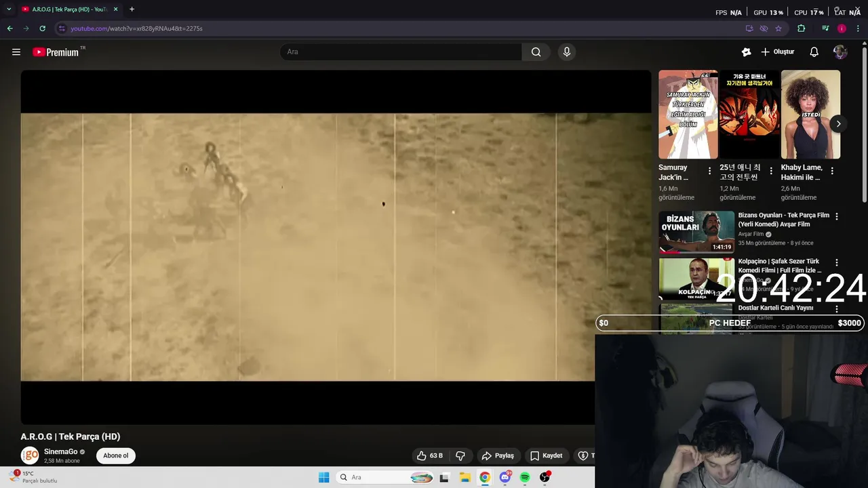Screen dimensions: 868x488
Task: Switch to Chrome in taskbar
Action: 484,477
